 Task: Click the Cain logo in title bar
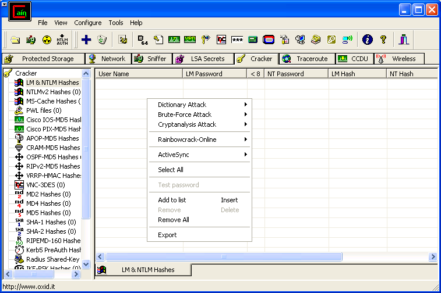coord(20,12)
